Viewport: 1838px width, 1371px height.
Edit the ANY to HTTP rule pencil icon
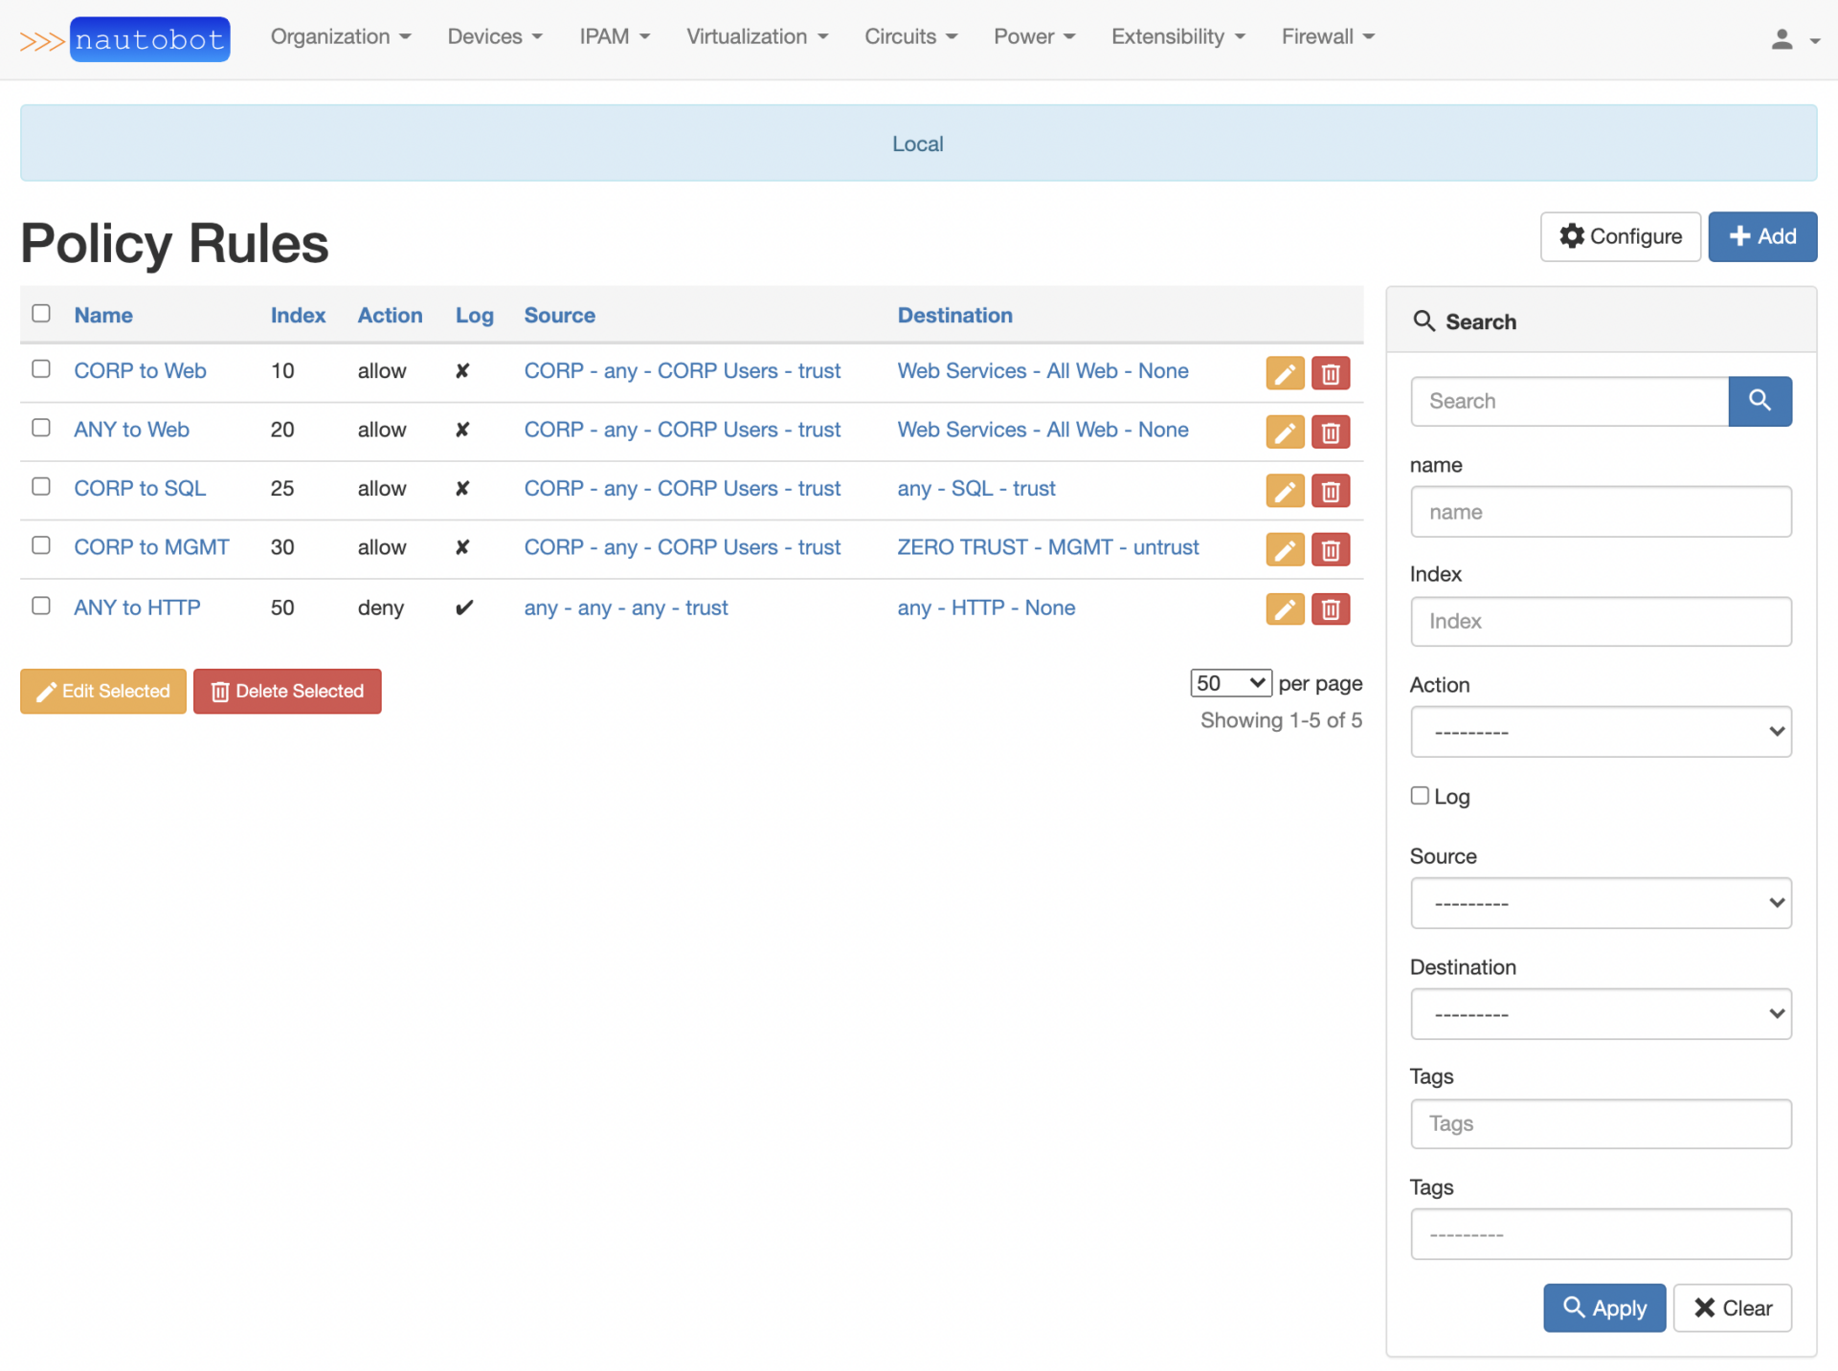[1285, 608]
